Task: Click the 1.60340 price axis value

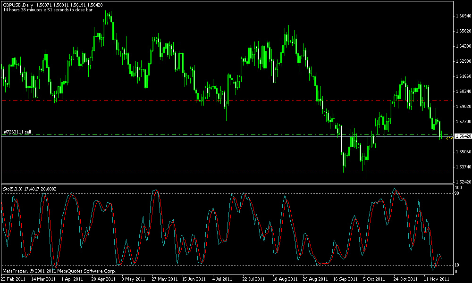Action: click(x=464, y=92)
